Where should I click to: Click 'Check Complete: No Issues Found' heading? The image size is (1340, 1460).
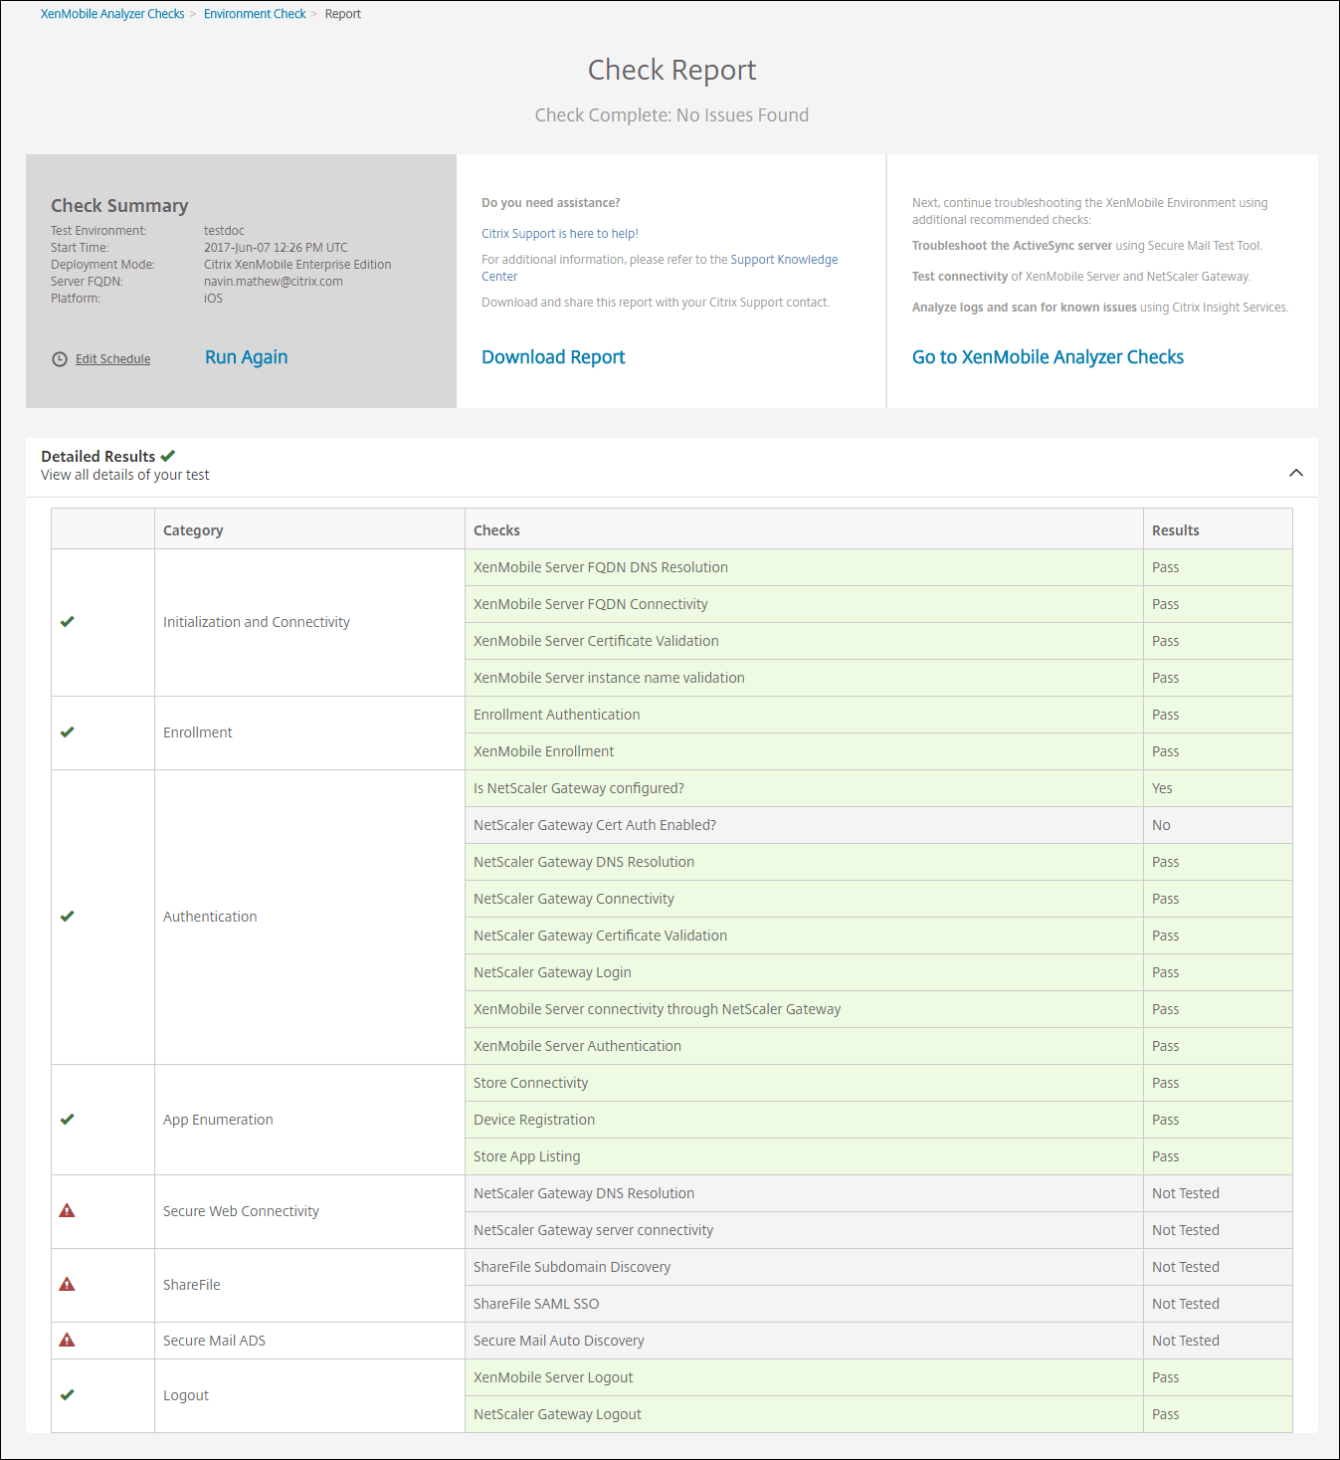coord(671,115)
